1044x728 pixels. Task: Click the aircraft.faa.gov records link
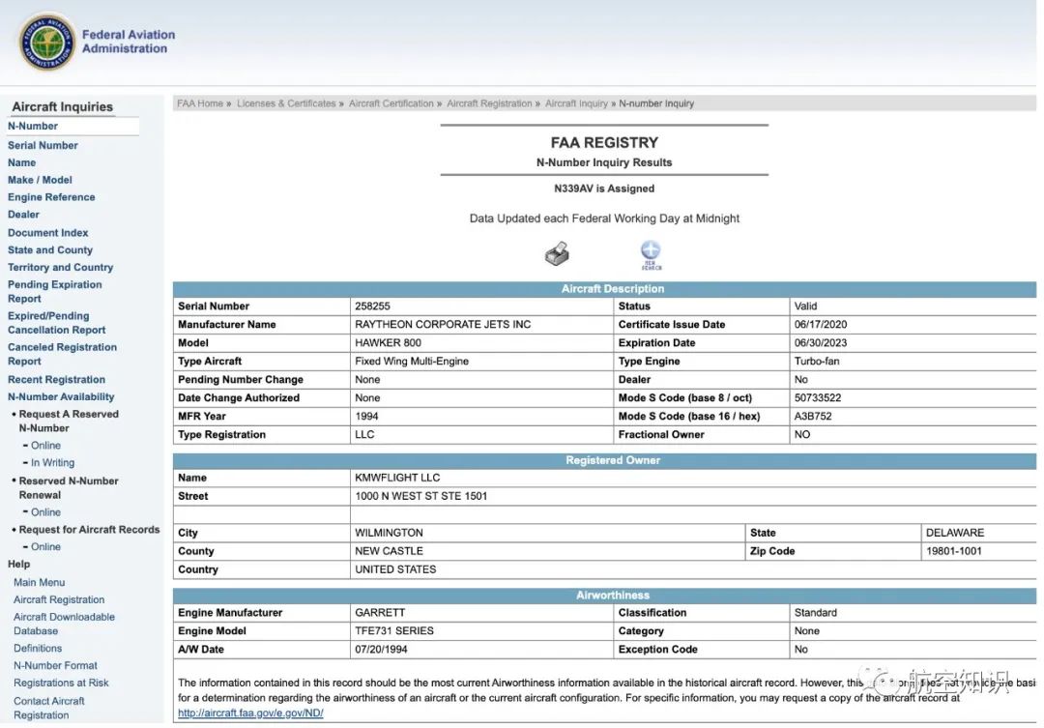point(250,713)
